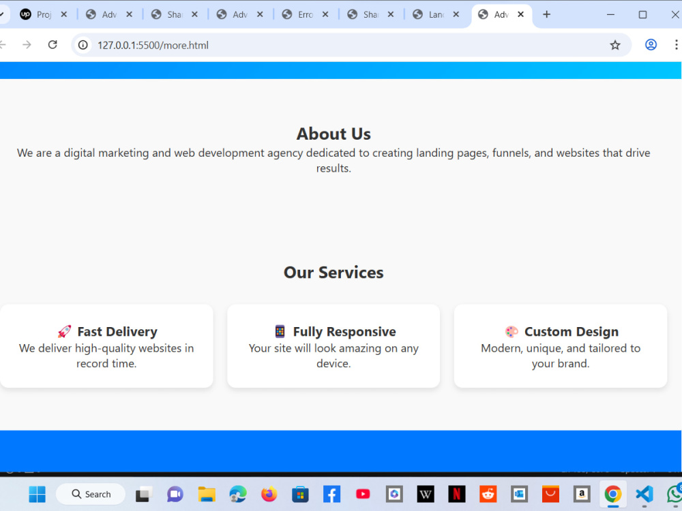Viewport: 682px width, 511px height.
Task: View site information for 127.0.0.1
Action: coord(83,45)
